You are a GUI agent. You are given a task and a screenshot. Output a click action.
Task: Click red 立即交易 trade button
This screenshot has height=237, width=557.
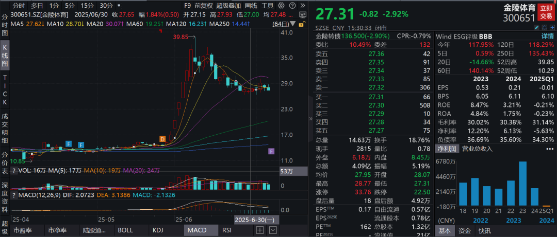546,12
